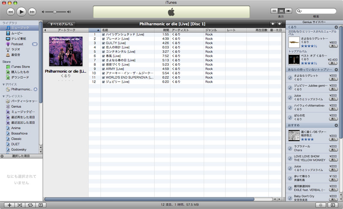
Task: Click track number sort arrow column header
Action: [x=94, y=30]
